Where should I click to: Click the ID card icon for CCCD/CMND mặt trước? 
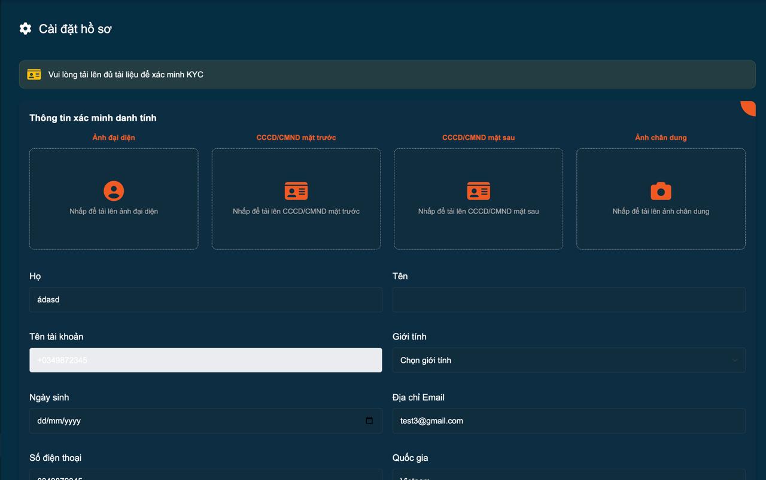296,191
